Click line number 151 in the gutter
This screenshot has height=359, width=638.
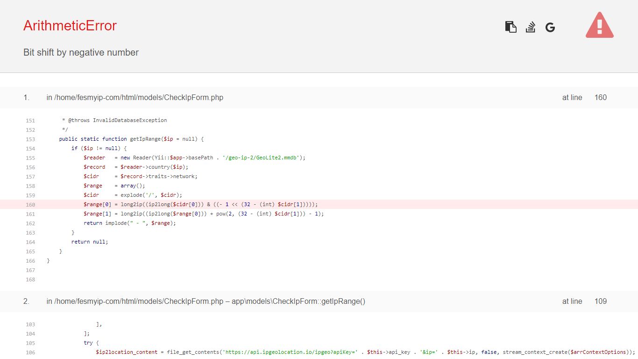coord(30,121)
